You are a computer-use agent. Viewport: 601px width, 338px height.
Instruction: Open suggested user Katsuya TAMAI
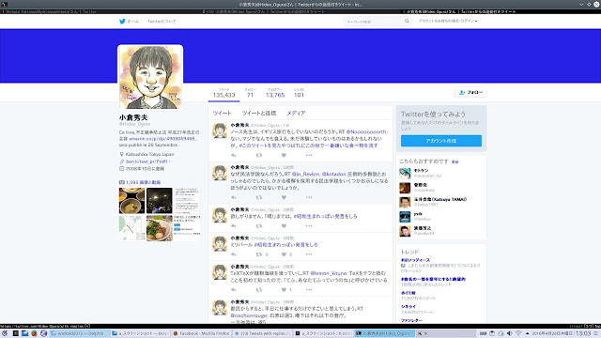click(x=440, y=199)
